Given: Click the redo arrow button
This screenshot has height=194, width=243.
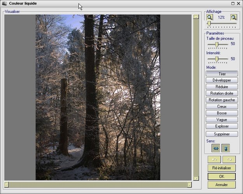Looking at the screenshot, I should 229,159.
